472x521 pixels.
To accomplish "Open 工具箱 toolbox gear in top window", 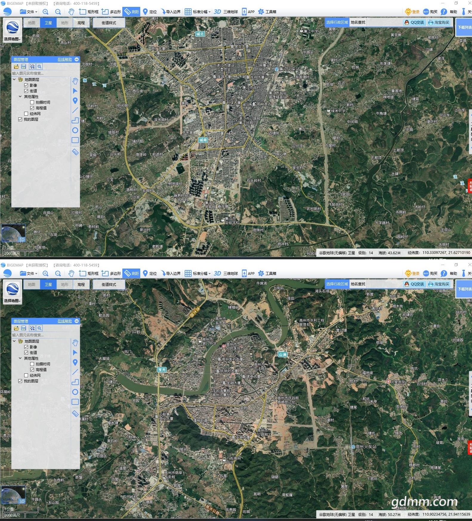I will tap(267, 12).
